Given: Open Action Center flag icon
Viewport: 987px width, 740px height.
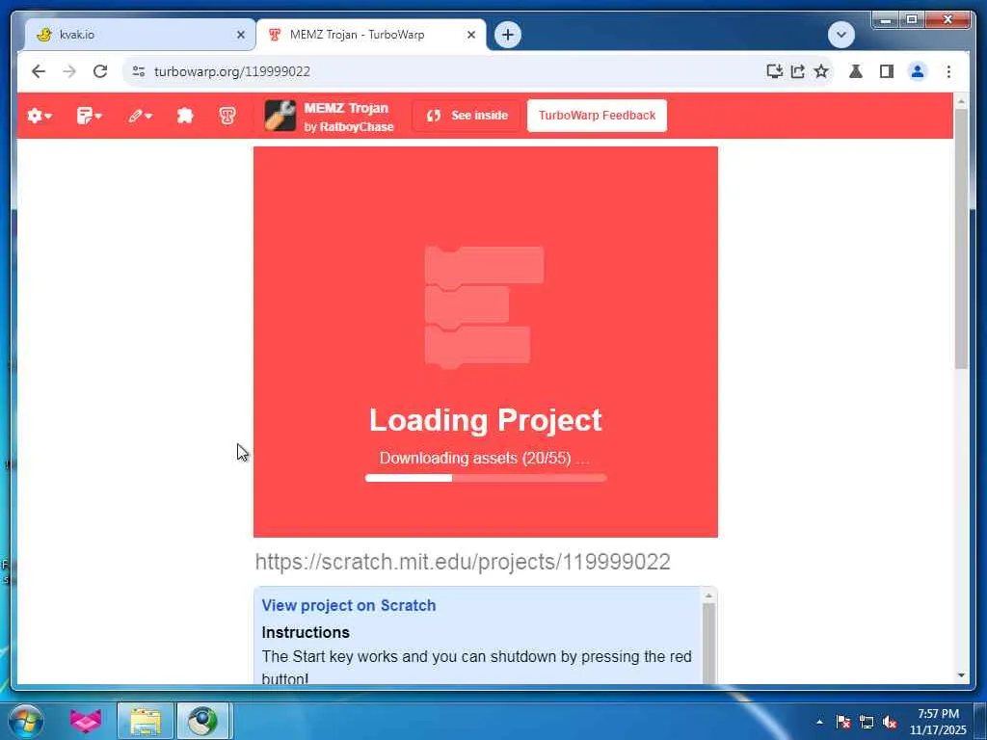Looking at the screenshot, I should tap(842, 722).
